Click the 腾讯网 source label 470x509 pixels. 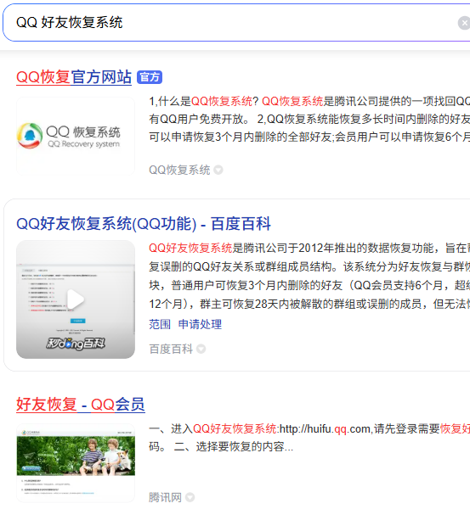pos(165,497)
